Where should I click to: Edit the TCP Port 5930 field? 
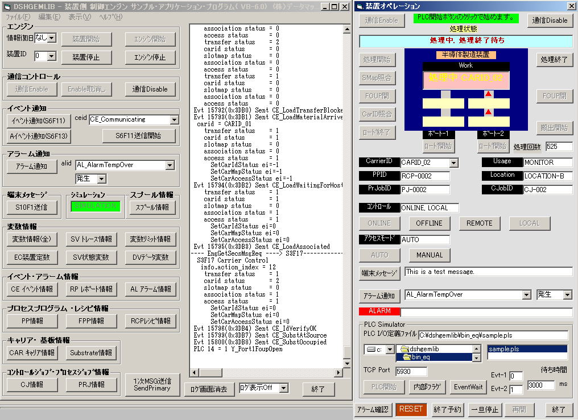point(411,372)
